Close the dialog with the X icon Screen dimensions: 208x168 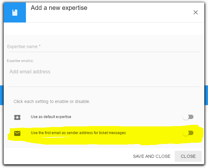(196, 12)
